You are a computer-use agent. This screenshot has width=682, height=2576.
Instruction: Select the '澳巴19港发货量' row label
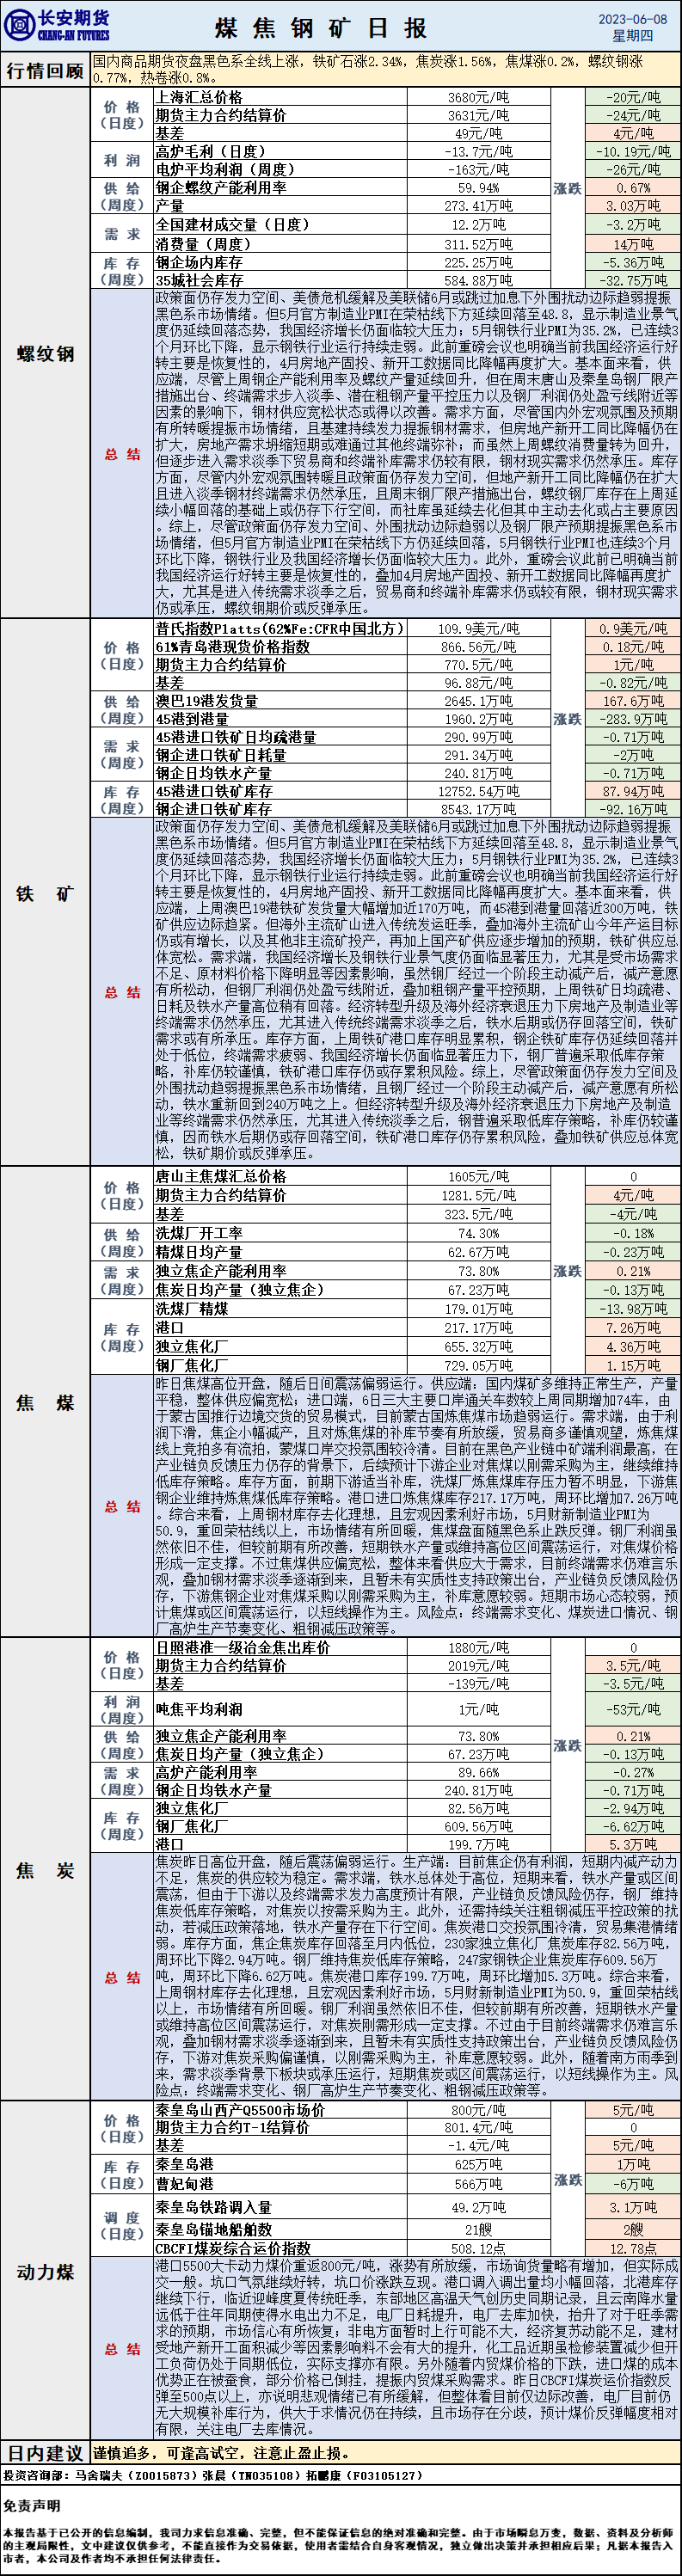(206, 701)
